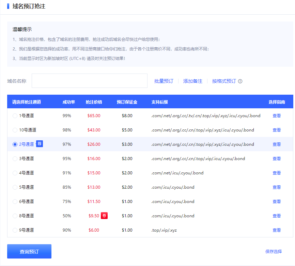Open the 批量预订 link
This screenshot has width=295, height=266.
[x=164, y=81]
